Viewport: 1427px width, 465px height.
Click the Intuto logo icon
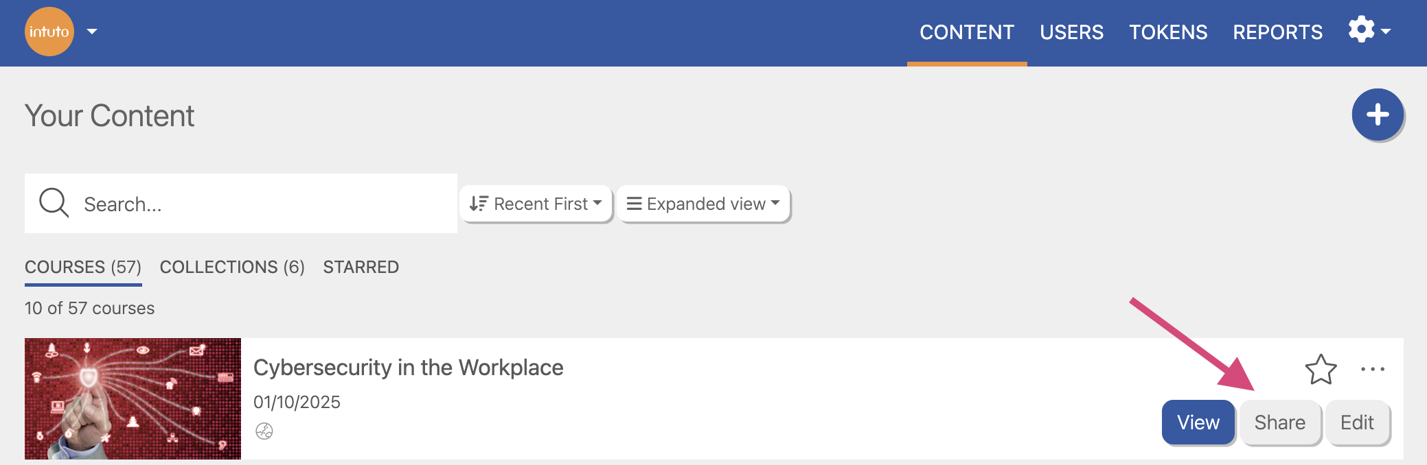pyautogui.click(x=49, y=32)
